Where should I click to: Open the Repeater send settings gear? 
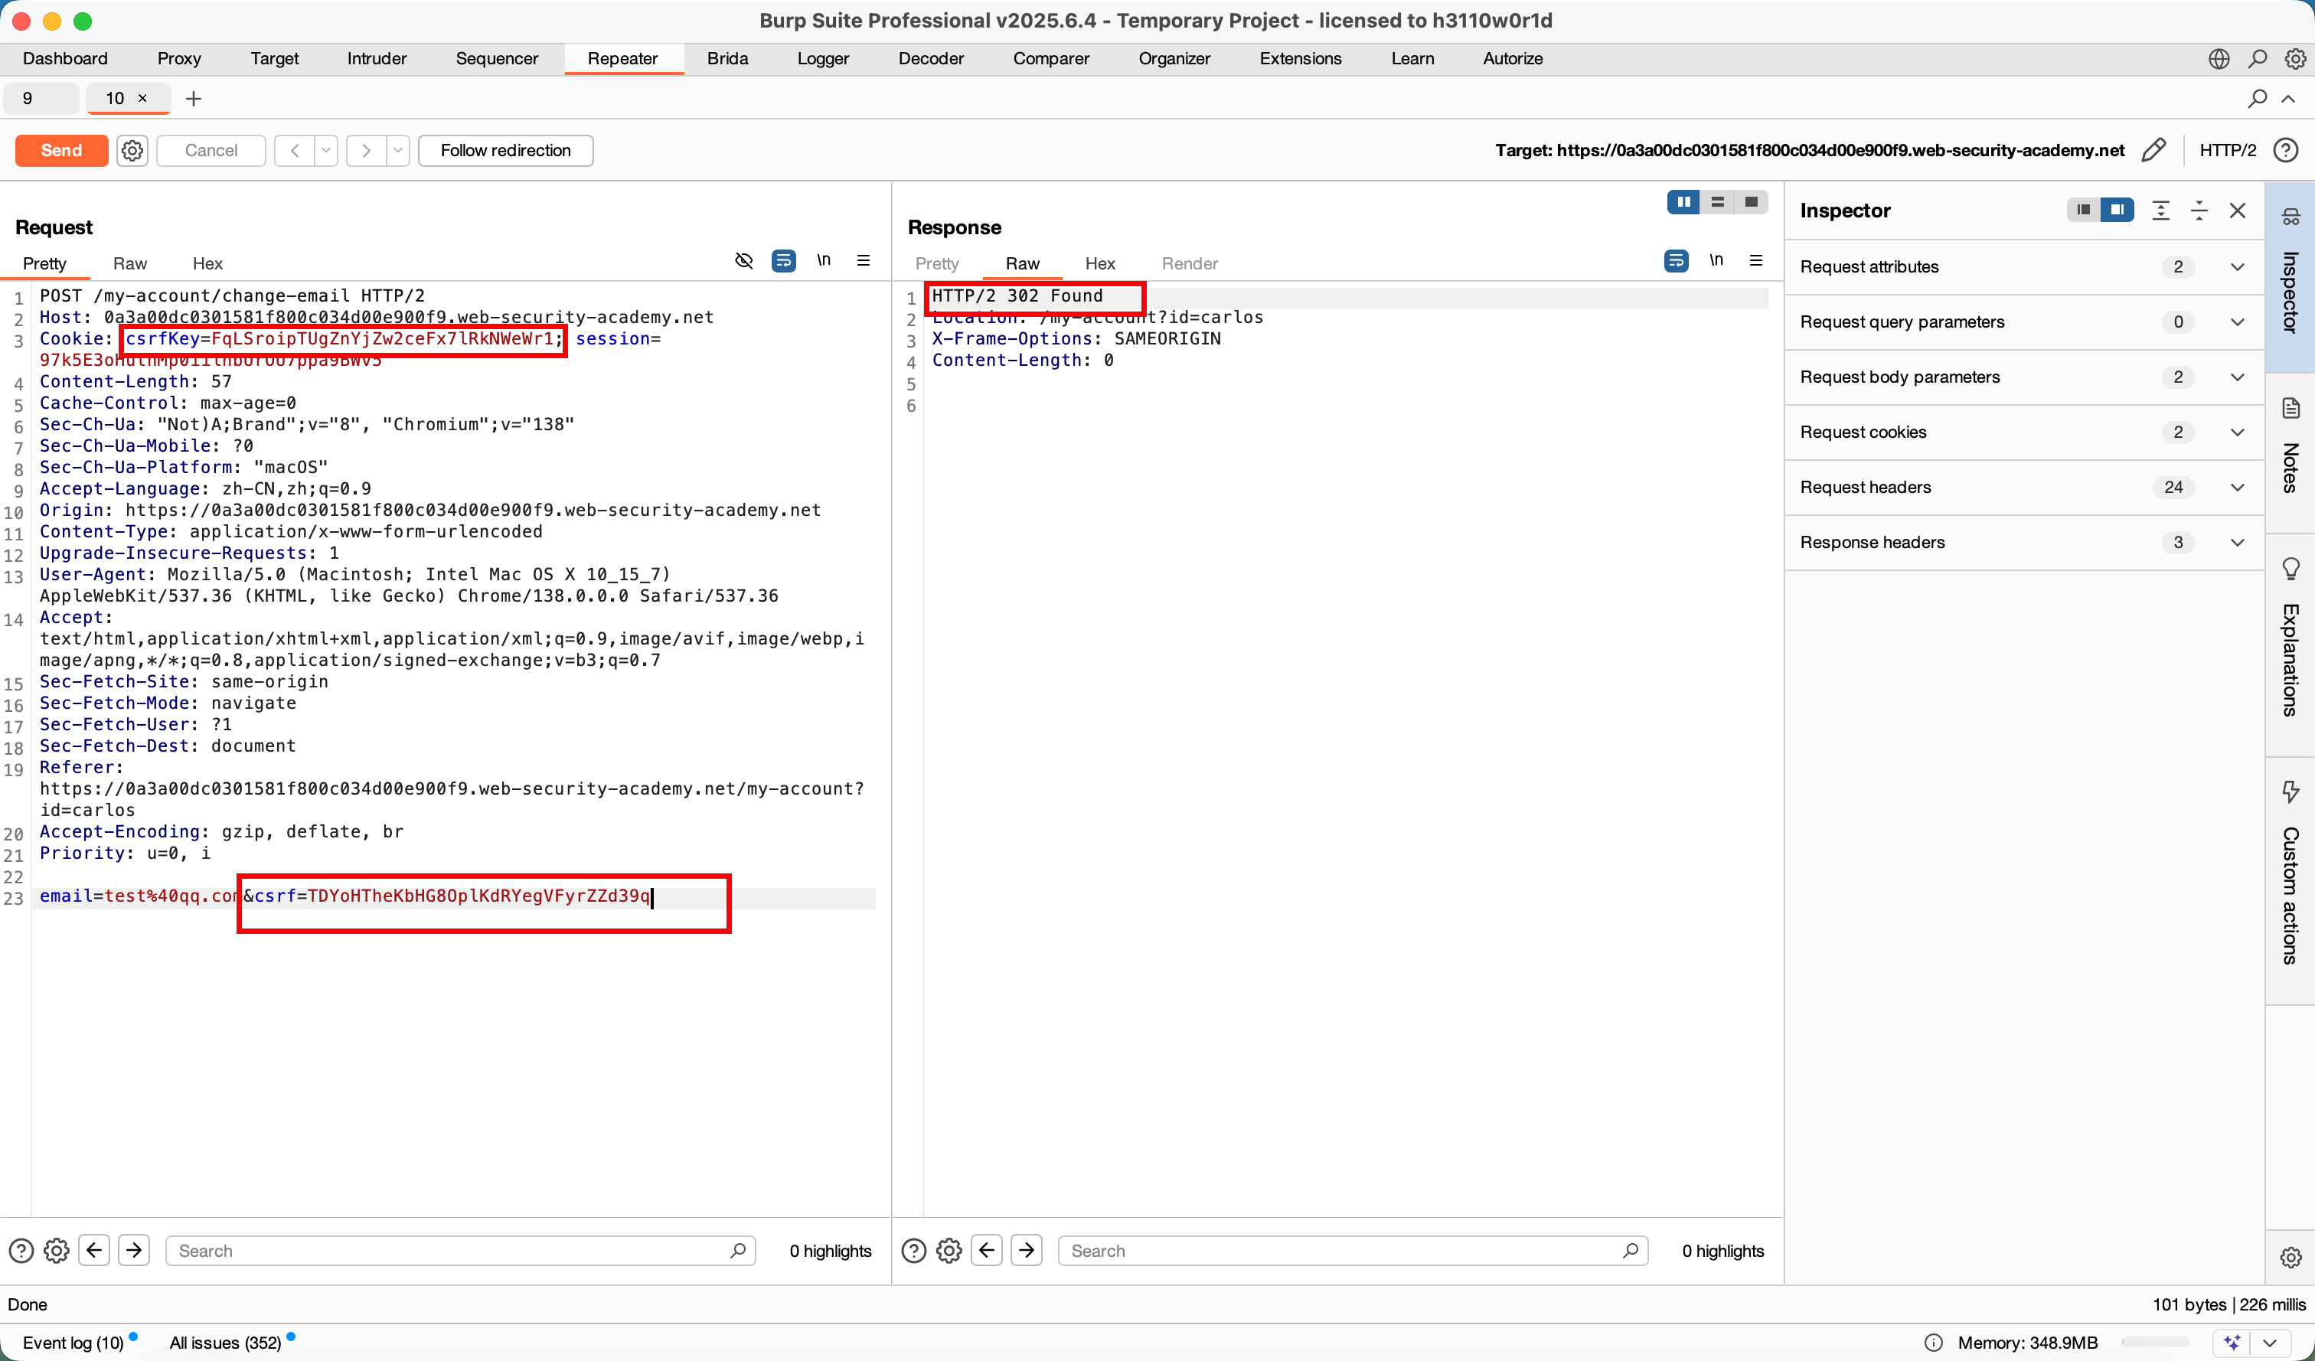point(132,150)
